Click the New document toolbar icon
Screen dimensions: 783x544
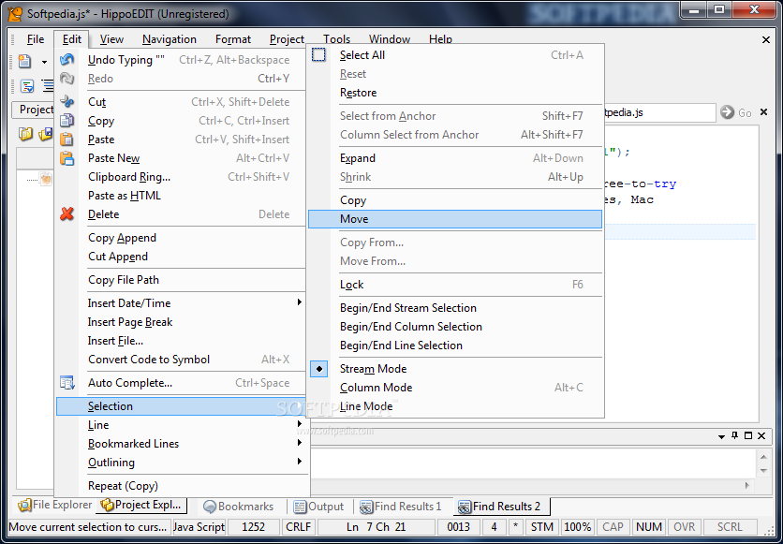pyautogui.click(x=24, y=62)
